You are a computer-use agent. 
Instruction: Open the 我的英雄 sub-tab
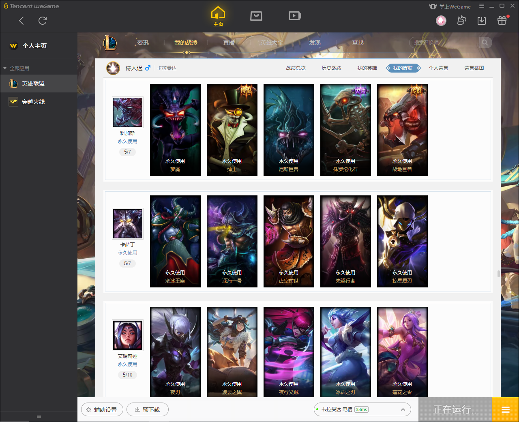point(367,68)
